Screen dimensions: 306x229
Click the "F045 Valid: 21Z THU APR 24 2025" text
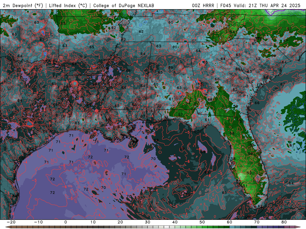260,5
